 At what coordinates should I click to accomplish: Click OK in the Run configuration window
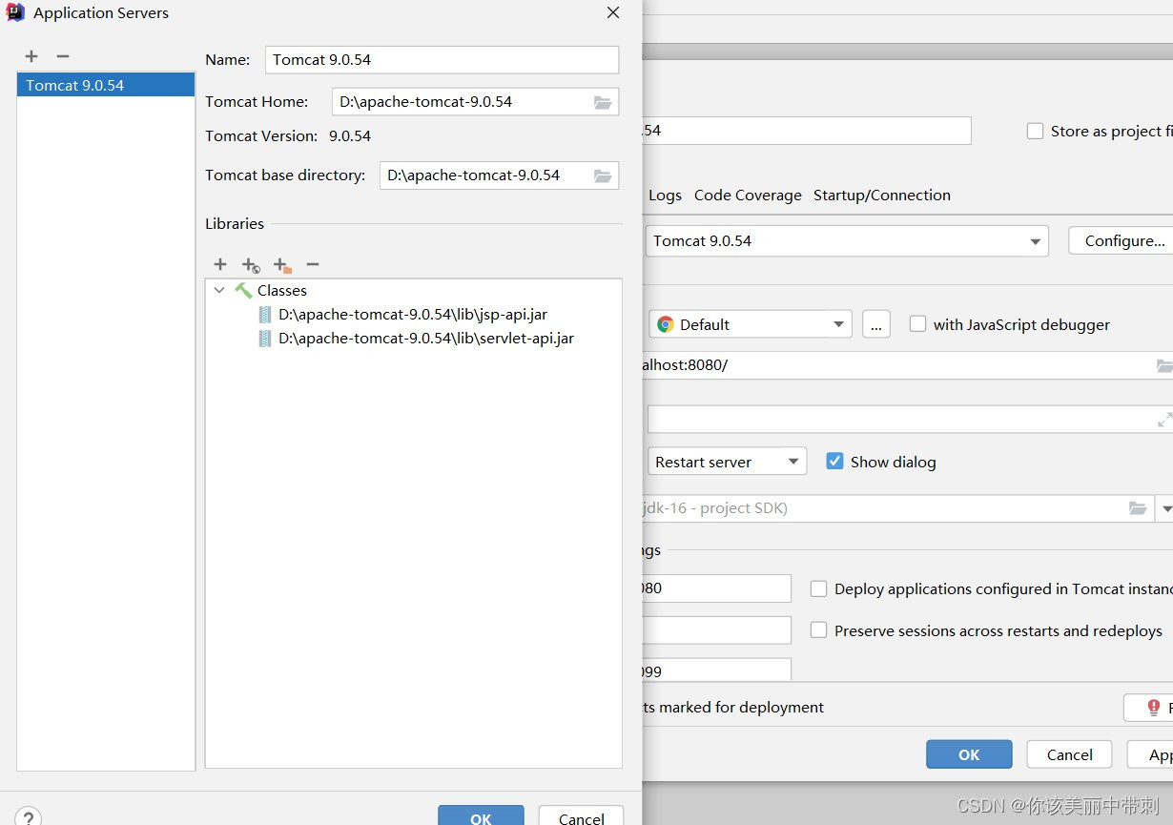969,754
